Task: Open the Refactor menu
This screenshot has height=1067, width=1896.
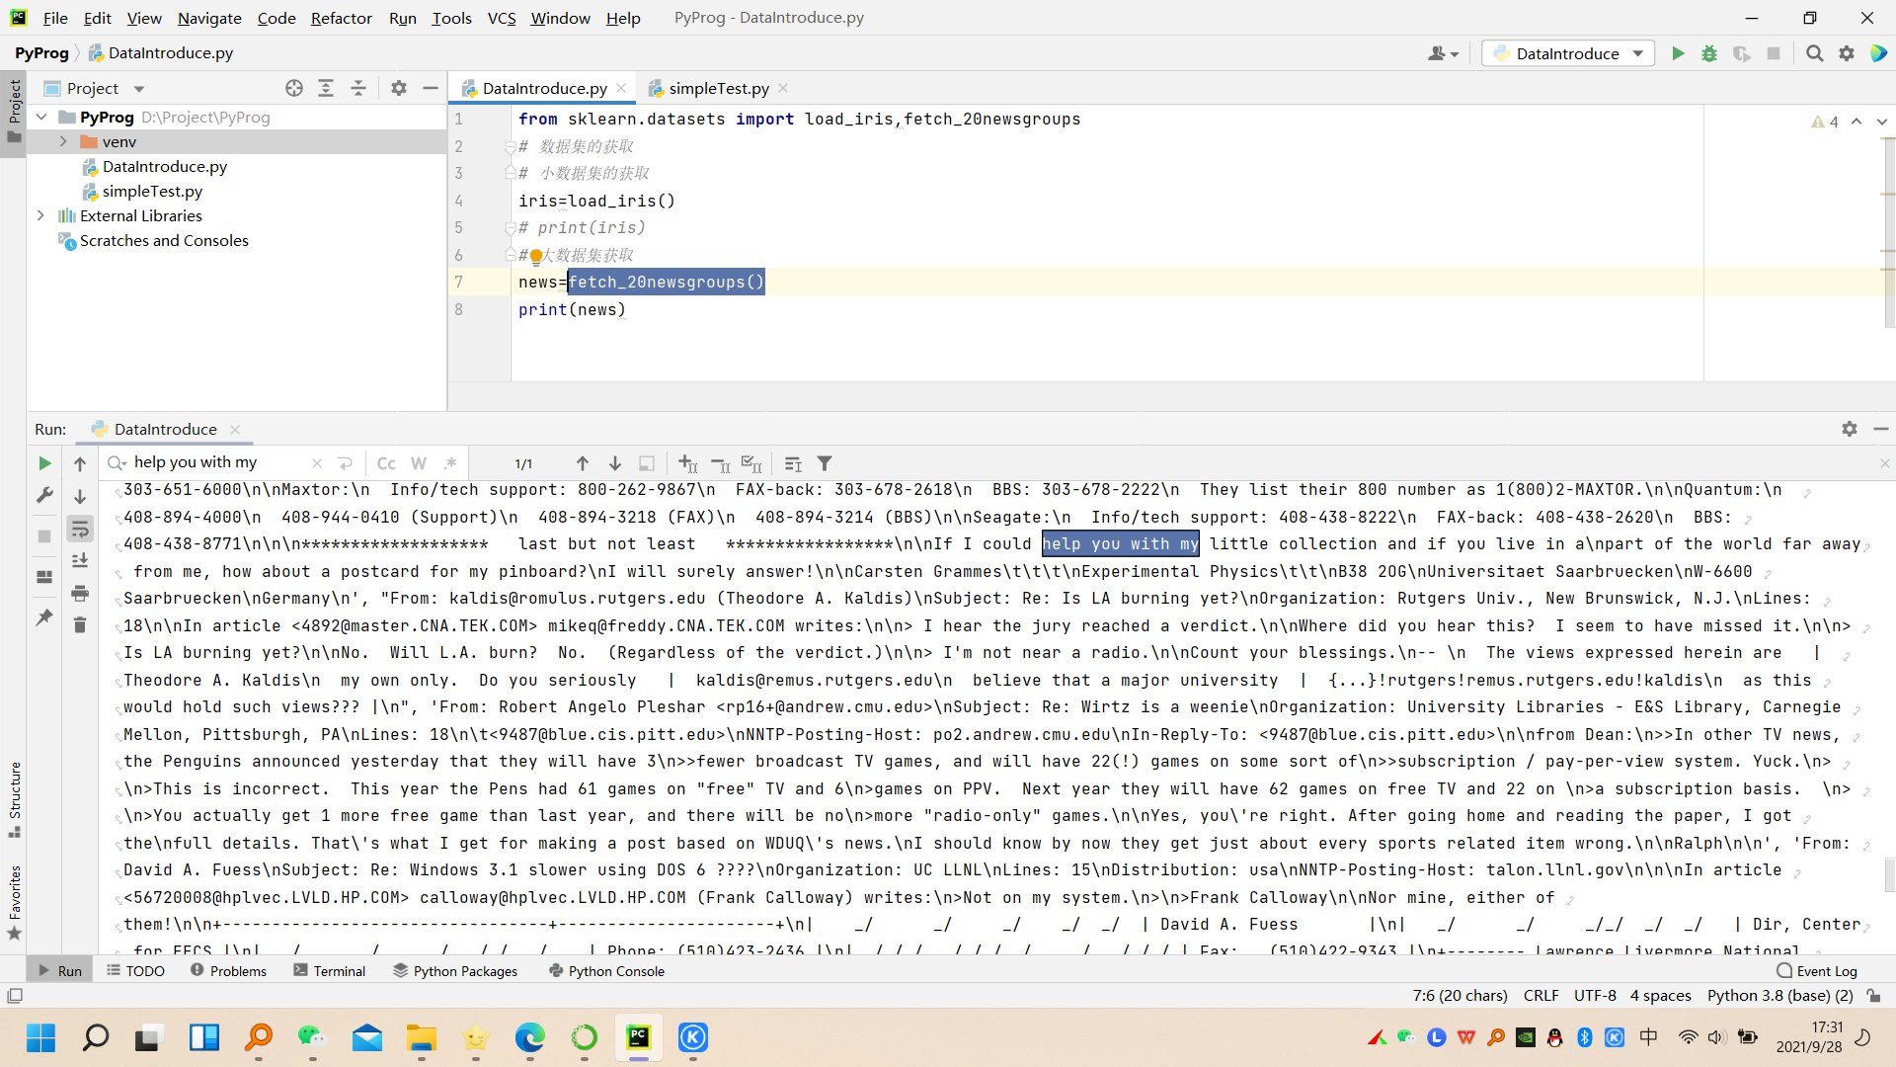Action: tap(341, 18)
